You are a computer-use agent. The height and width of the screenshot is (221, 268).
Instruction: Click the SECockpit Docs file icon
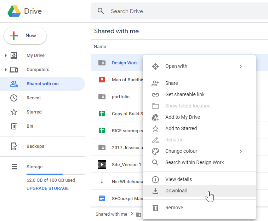click(x=102, y=198)
